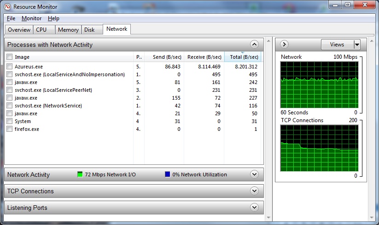
Task: Click the 0% Network Utilization label
Action: 200,174
